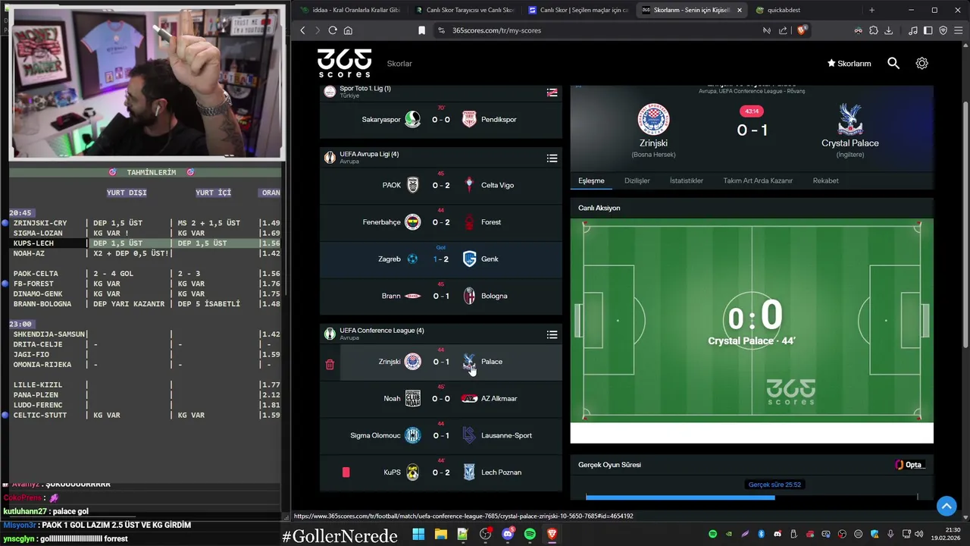
Task: Switch to the 'Canlı Skor | Seçilen maçlar' tab
Action: click(x=578, y=10)
